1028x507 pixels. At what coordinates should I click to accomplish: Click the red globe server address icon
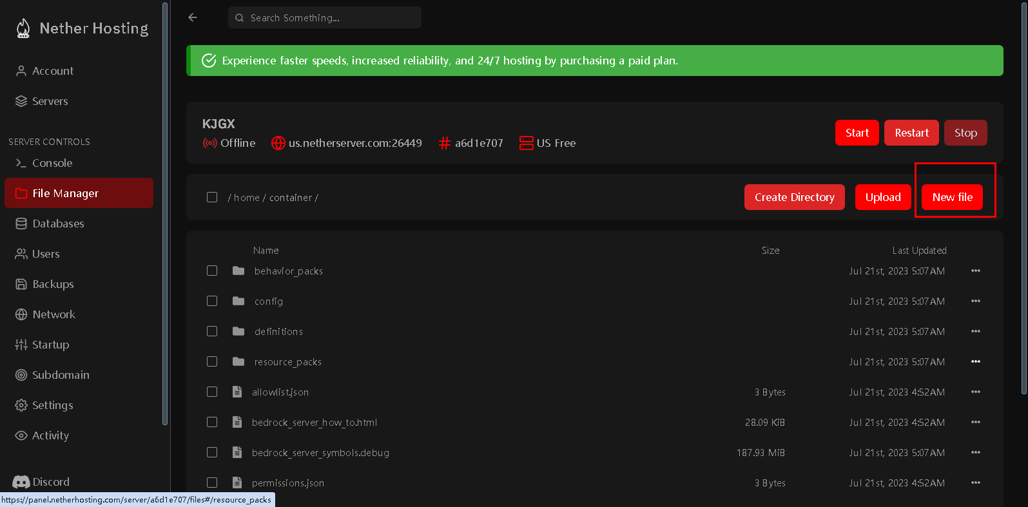278,143
